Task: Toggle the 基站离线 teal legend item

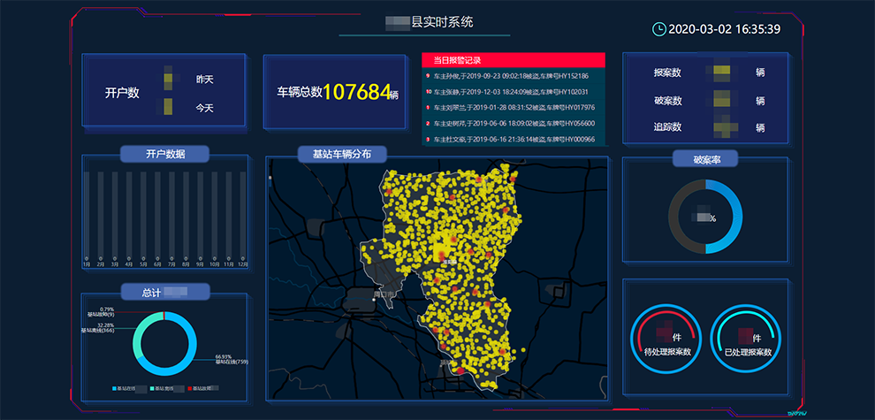Action: [165, 389]
